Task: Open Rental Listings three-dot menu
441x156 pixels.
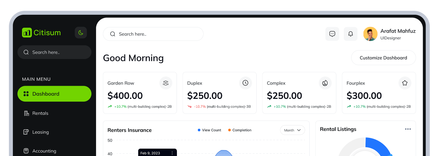Action: [x=408, y=129]
